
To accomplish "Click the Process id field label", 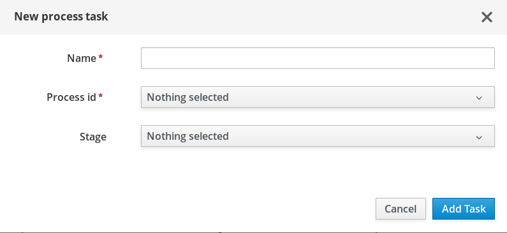I will tap(71, 97).
